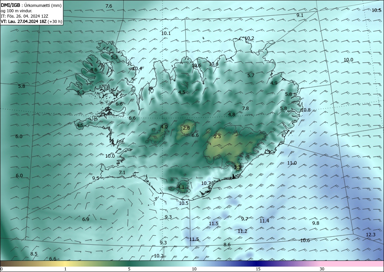Click the 7.8 value label
This screenshot has width=384, height=272.
click(x=245, y=108)
